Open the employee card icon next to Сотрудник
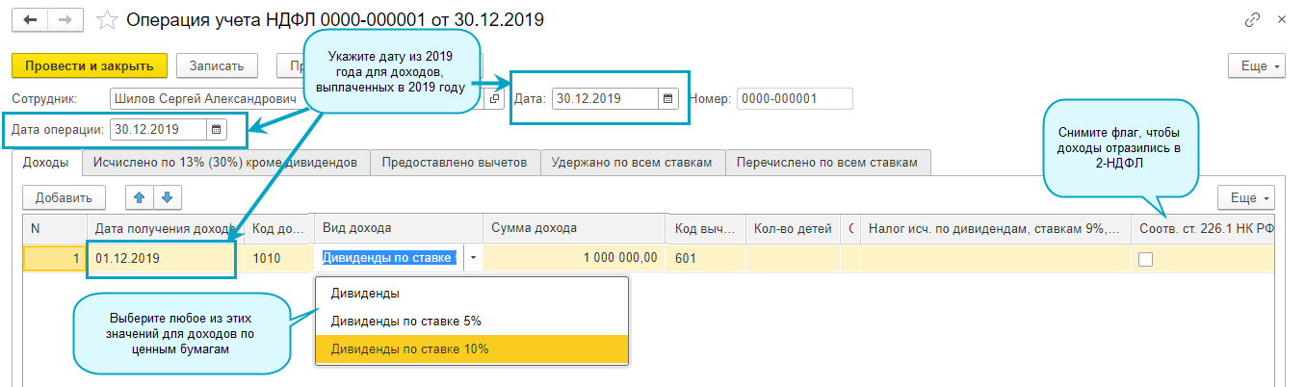The width and height of the screenshot is (1305, 387). pyautogui.click(x=495, y=98)
